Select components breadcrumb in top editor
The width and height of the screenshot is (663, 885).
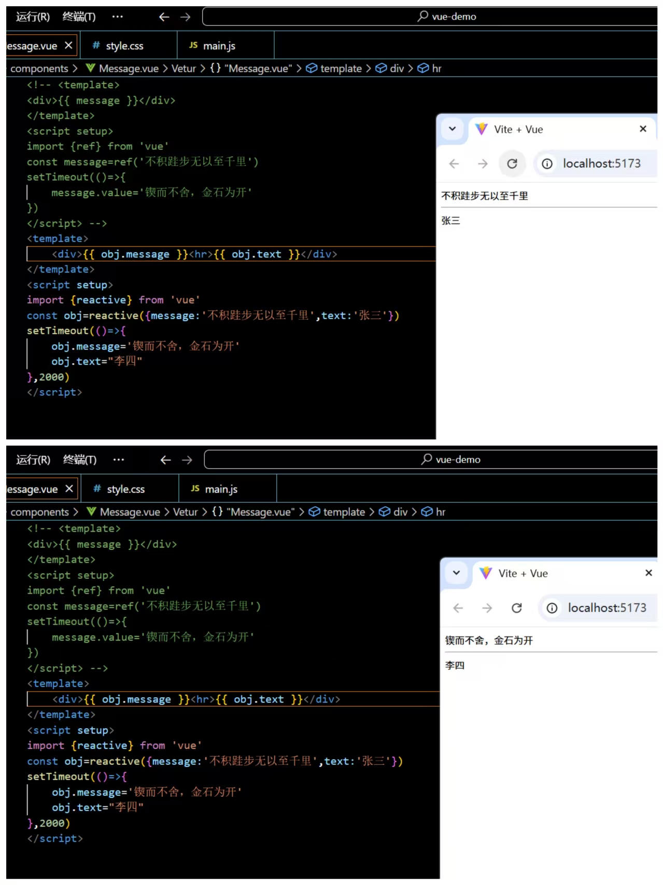(39, 68)
